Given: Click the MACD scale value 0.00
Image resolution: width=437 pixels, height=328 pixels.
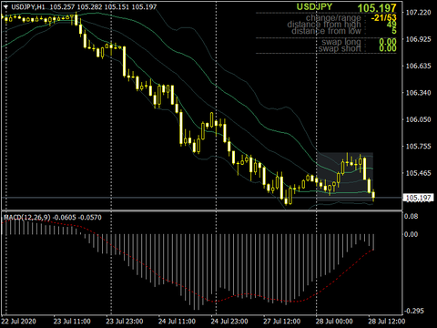Looking at the screenshot, I should (x=411, y=234).
